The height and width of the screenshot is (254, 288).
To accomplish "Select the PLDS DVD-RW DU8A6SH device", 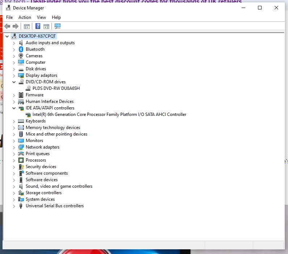I will point(56,88).
